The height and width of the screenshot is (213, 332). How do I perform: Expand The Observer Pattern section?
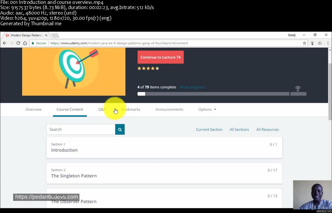[x=164, y=198]
